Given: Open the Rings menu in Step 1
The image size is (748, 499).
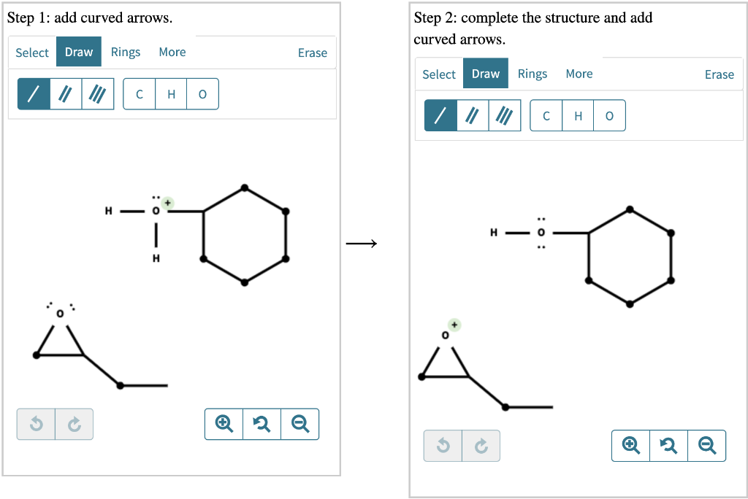Looking at the screenshot, I should coord(126,52).
